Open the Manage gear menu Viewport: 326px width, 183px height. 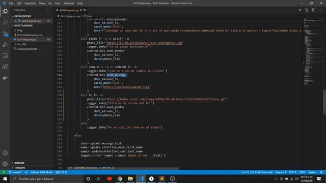click(5, 164)
